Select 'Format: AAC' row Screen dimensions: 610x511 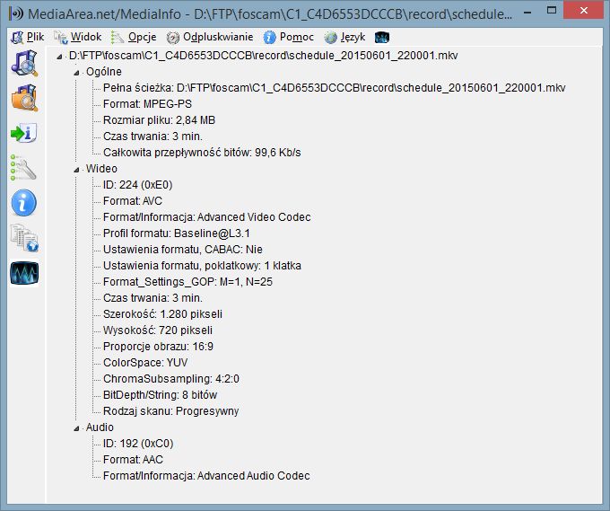click(133, 460)
